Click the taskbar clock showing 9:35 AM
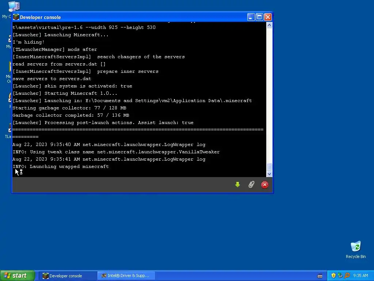 [360, 276]
